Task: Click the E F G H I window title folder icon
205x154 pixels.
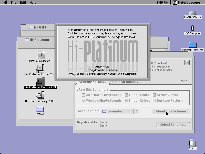Action: point(31,27)
